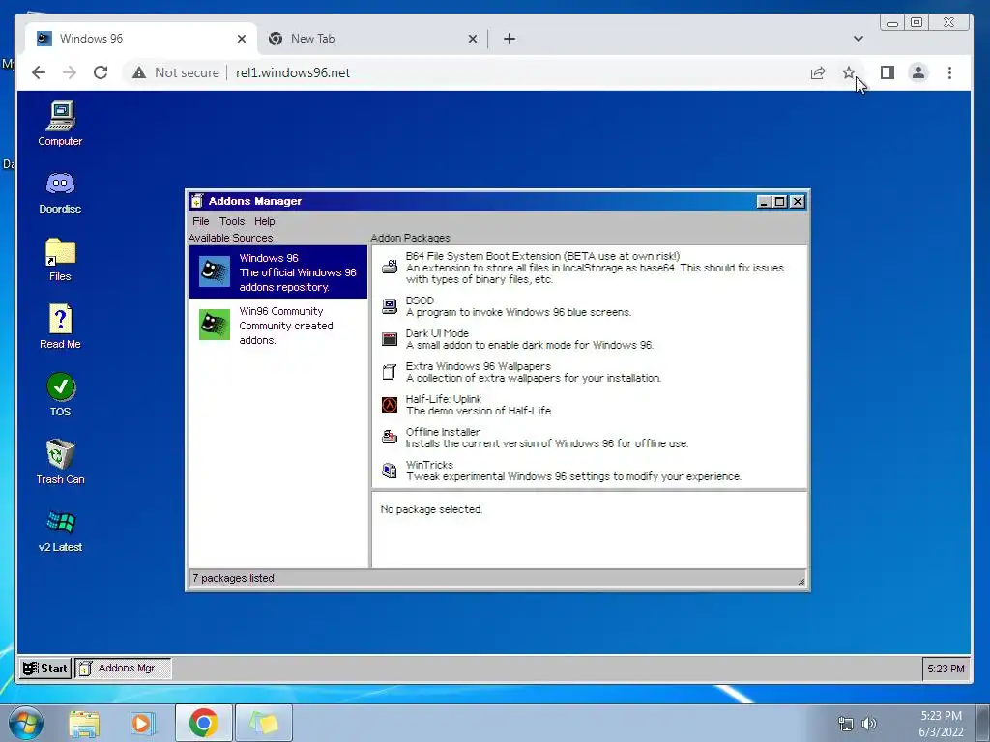Open the TOS checkmark desktop icon

point(61,394)
